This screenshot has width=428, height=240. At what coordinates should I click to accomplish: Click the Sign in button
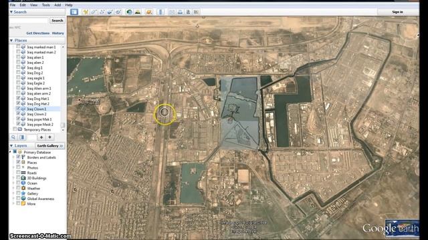397,12
